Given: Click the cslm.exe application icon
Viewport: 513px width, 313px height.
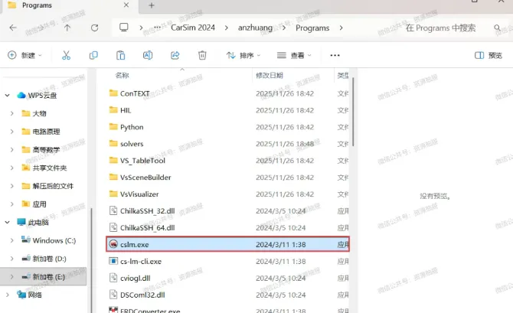Looking at the screenshot, I should coord(113,244).
